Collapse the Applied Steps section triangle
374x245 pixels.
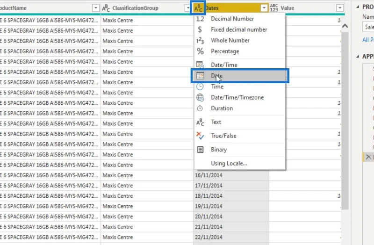[358, 57]
